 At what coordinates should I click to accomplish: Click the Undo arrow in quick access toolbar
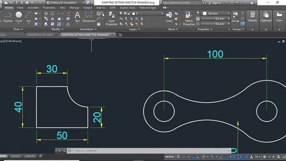(32, 3)
